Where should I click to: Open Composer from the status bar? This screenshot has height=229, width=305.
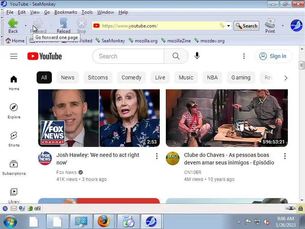click(x=22, y=208)
